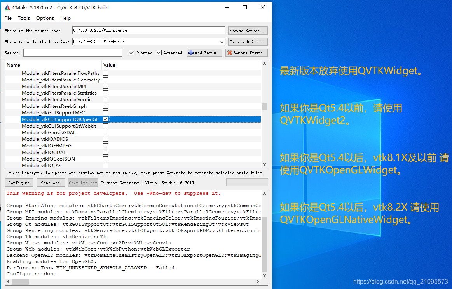Enable Module_vtkGUISupportMFC checkbox
Image resolution: width=452 pixels, height=289 pixels.
pos(105,113)
